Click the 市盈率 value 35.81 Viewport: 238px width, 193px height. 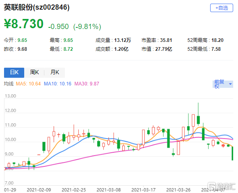click(x=166, y=40)
